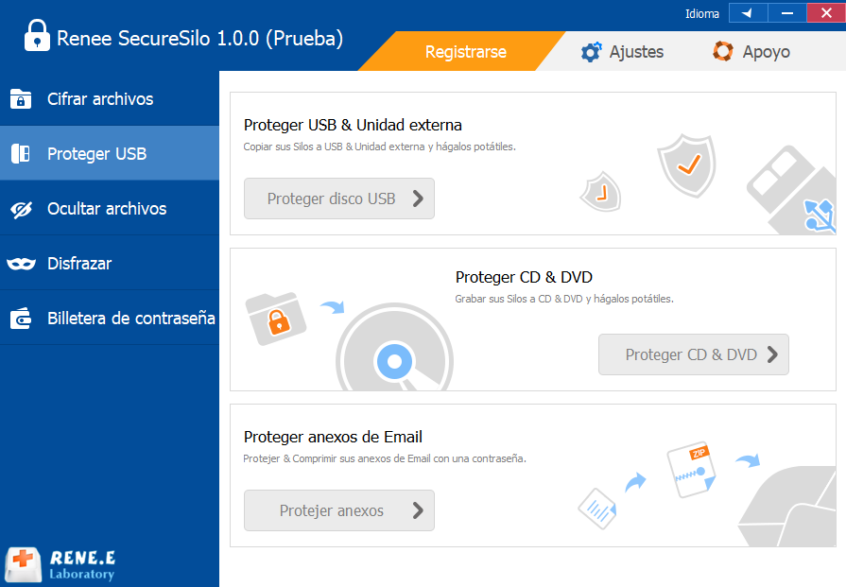The width and height of the screenshot is (846, 587).
Task: Select Ocultar archivos in the sidebar
Action: point(107,209)
